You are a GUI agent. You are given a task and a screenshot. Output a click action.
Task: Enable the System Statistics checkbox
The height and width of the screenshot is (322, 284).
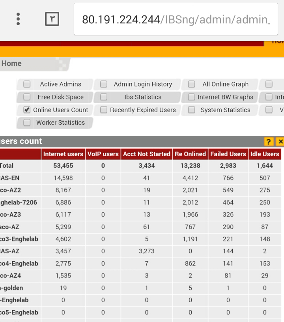pyautogui.click(x=191, y=110)
